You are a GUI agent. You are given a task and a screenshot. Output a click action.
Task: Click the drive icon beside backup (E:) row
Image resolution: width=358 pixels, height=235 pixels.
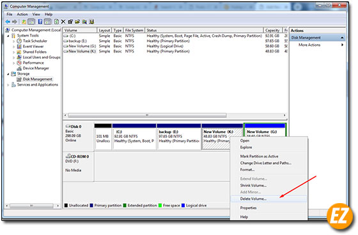tap(66, 41)
